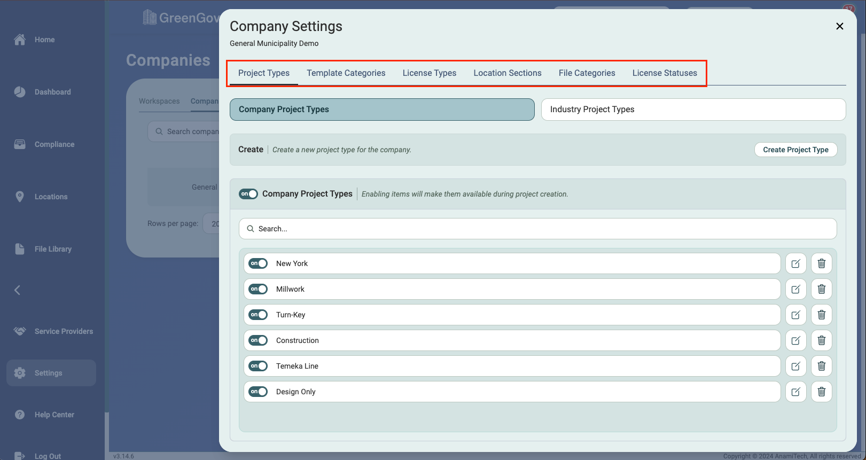Screen dimensions: 866x460
Task: Toggle off the New York project type
Action: click(258, 263)
